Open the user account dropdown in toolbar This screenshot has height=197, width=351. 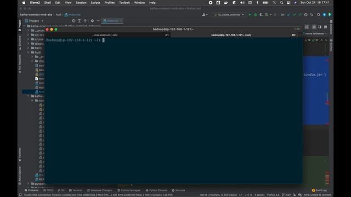tap(205, 15)
